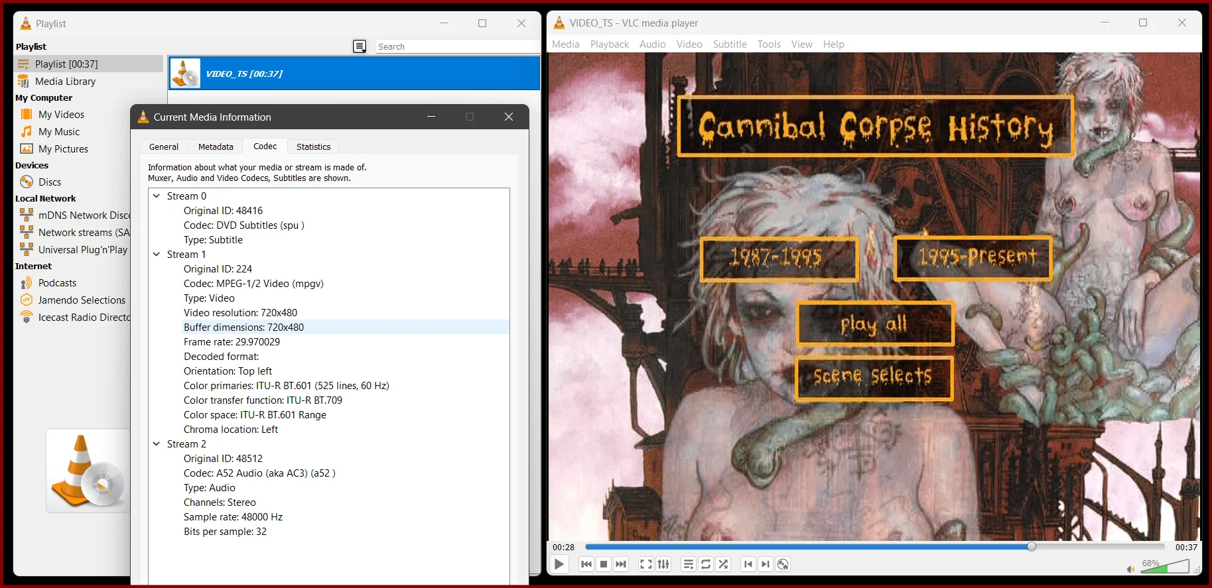Viewport: 1212px width, 588px height.
Task: Open extended settings equalizer icon
Action: (663, 564)
